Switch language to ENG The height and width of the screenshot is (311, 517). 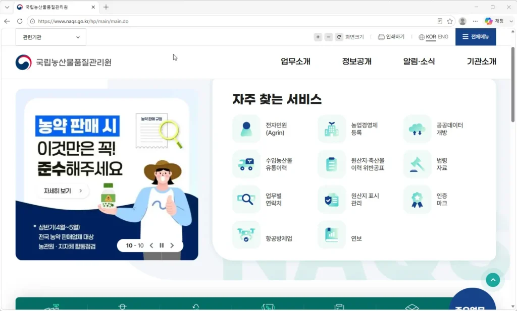pos(443,37)
